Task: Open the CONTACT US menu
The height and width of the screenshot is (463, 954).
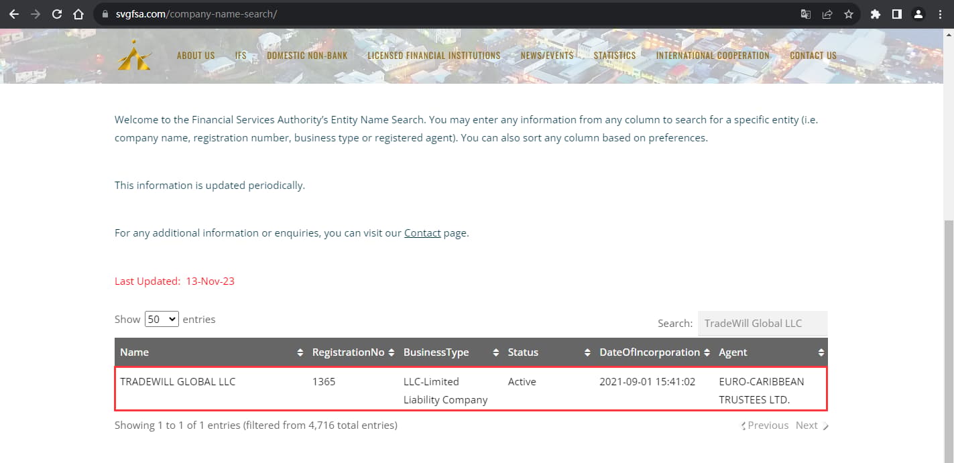Action: (x=813, y=56)
